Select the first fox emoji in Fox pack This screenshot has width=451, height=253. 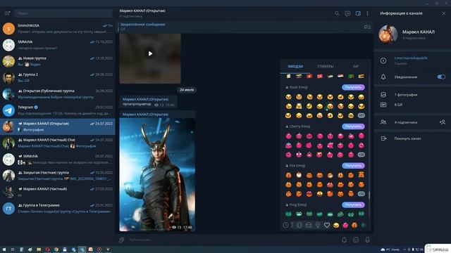(x=288, y=175)
